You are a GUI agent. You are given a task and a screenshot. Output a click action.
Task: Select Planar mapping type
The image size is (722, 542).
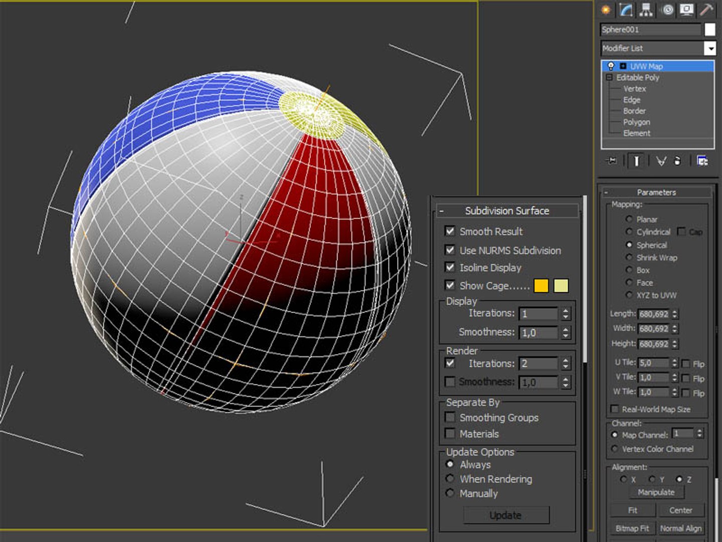629,219
